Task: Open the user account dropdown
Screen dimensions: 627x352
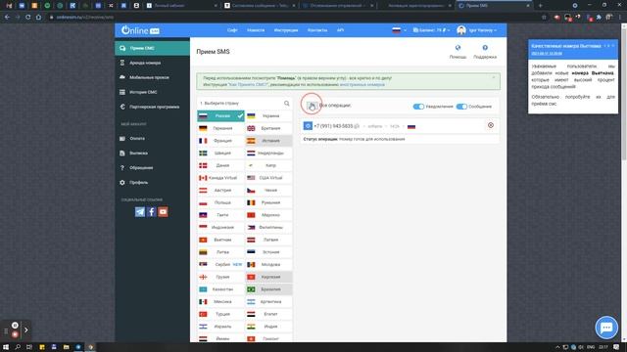Action: (477, 30)
